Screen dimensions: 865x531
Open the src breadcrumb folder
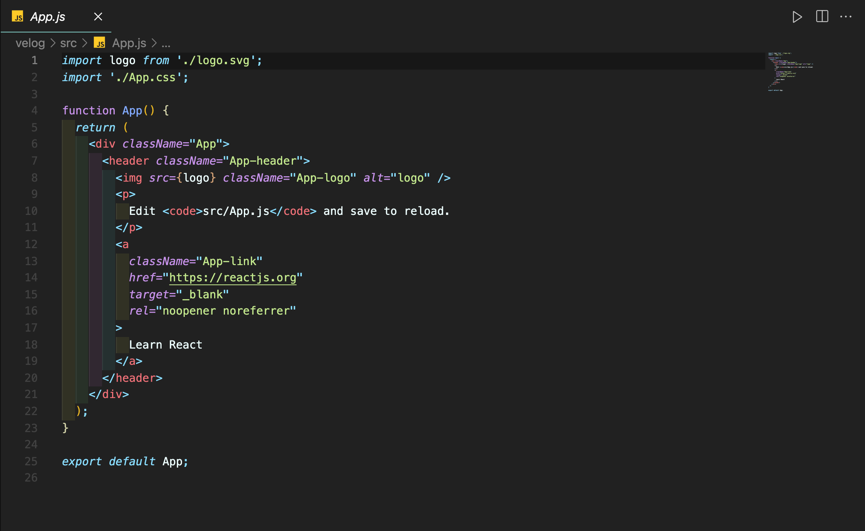(68, 43)
